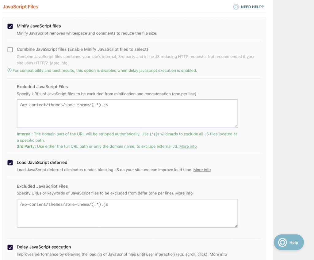The height and width of the screenshot is (260, 314).
Task: Disable Delay JavaScript execution checkbox
Action: click(x=10, y=247)
